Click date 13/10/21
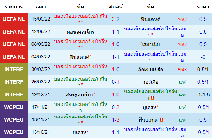The height and width of the screenshot is (138, 212). (x=41, y=132)
